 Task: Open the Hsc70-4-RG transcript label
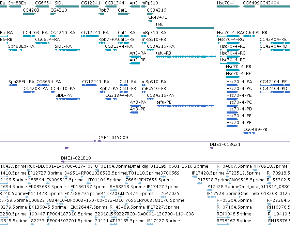231,40
